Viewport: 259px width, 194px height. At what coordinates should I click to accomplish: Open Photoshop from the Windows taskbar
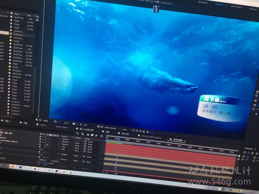coord(20,167)
